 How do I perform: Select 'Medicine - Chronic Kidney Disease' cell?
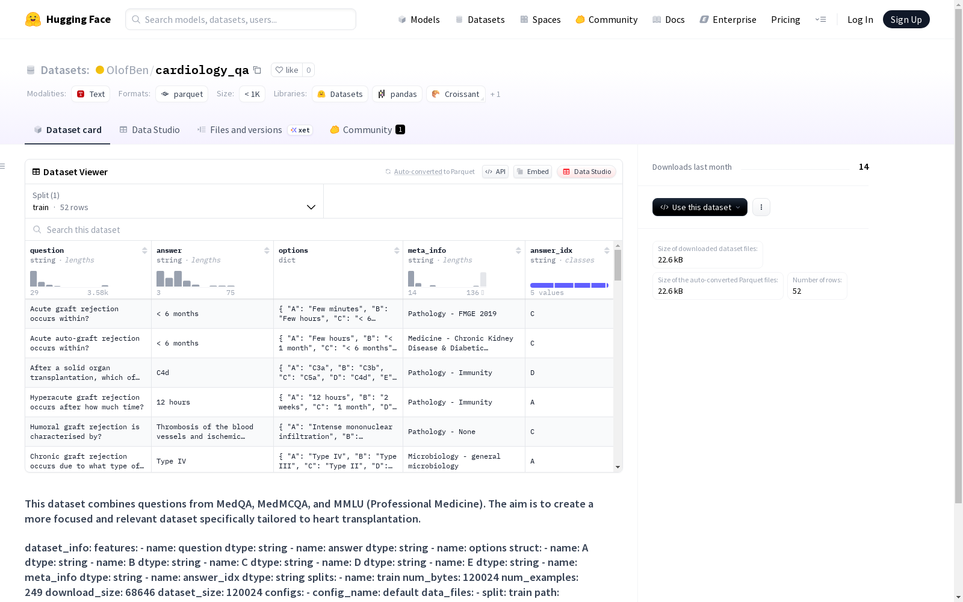pos(464,343)
